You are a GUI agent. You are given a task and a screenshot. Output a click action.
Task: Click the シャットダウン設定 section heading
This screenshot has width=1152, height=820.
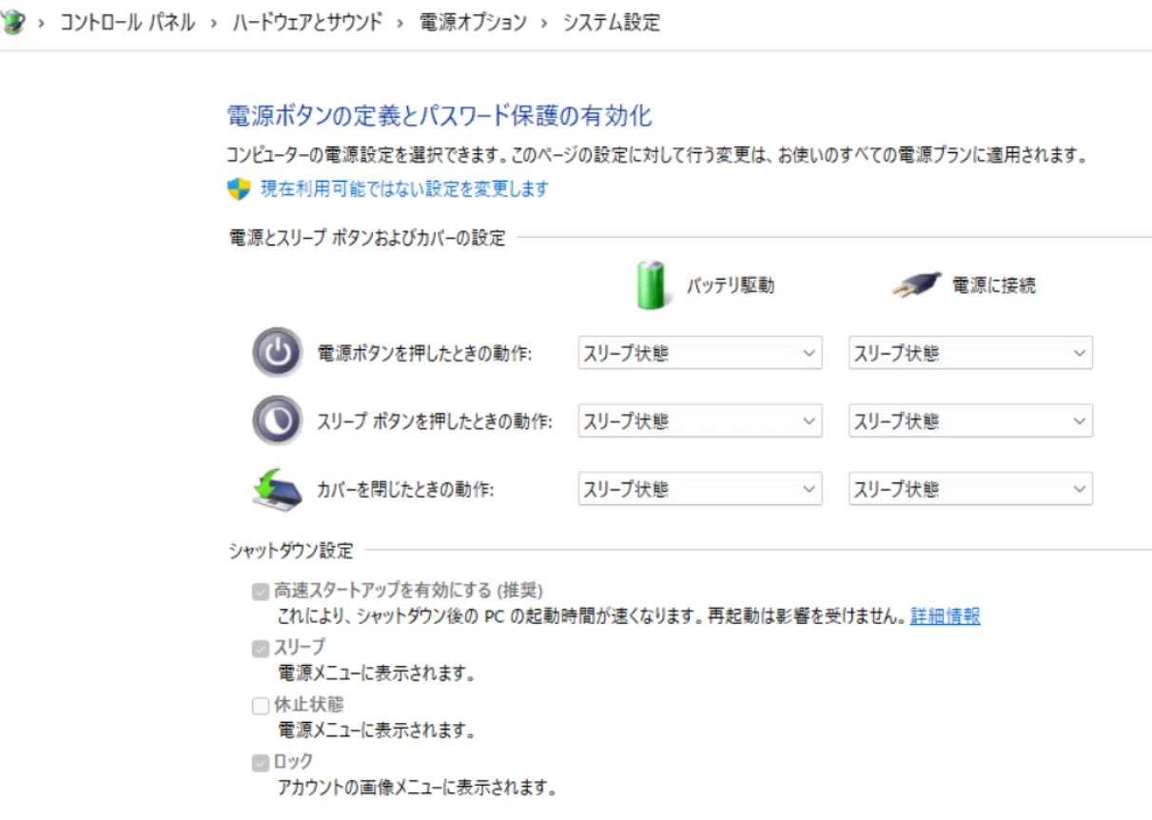pos(291,550)
